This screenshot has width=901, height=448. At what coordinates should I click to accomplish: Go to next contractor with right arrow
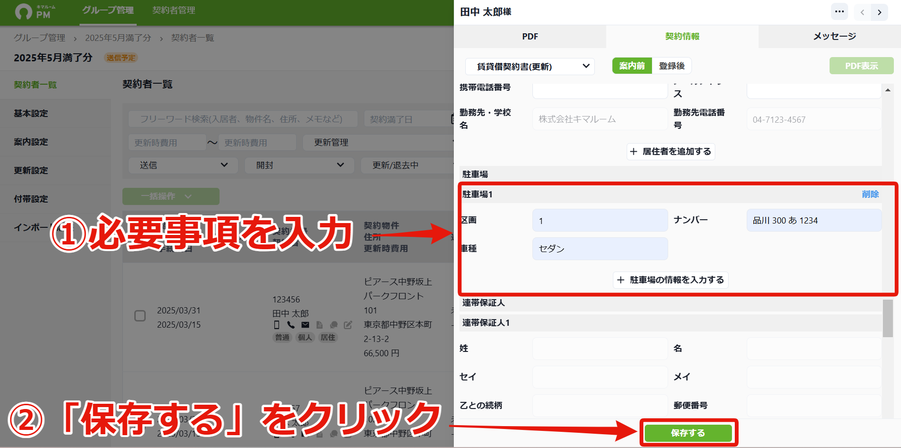pos(880,12)
